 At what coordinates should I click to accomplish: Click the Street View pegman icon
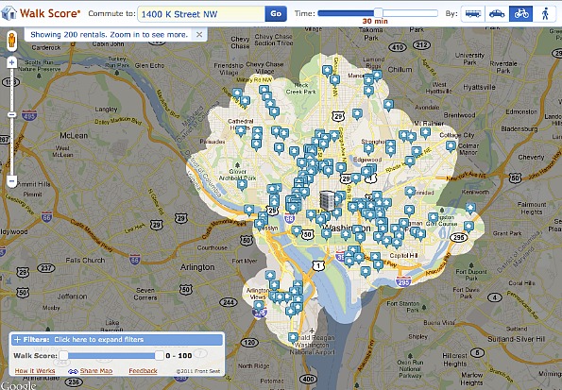coord(12,41)
